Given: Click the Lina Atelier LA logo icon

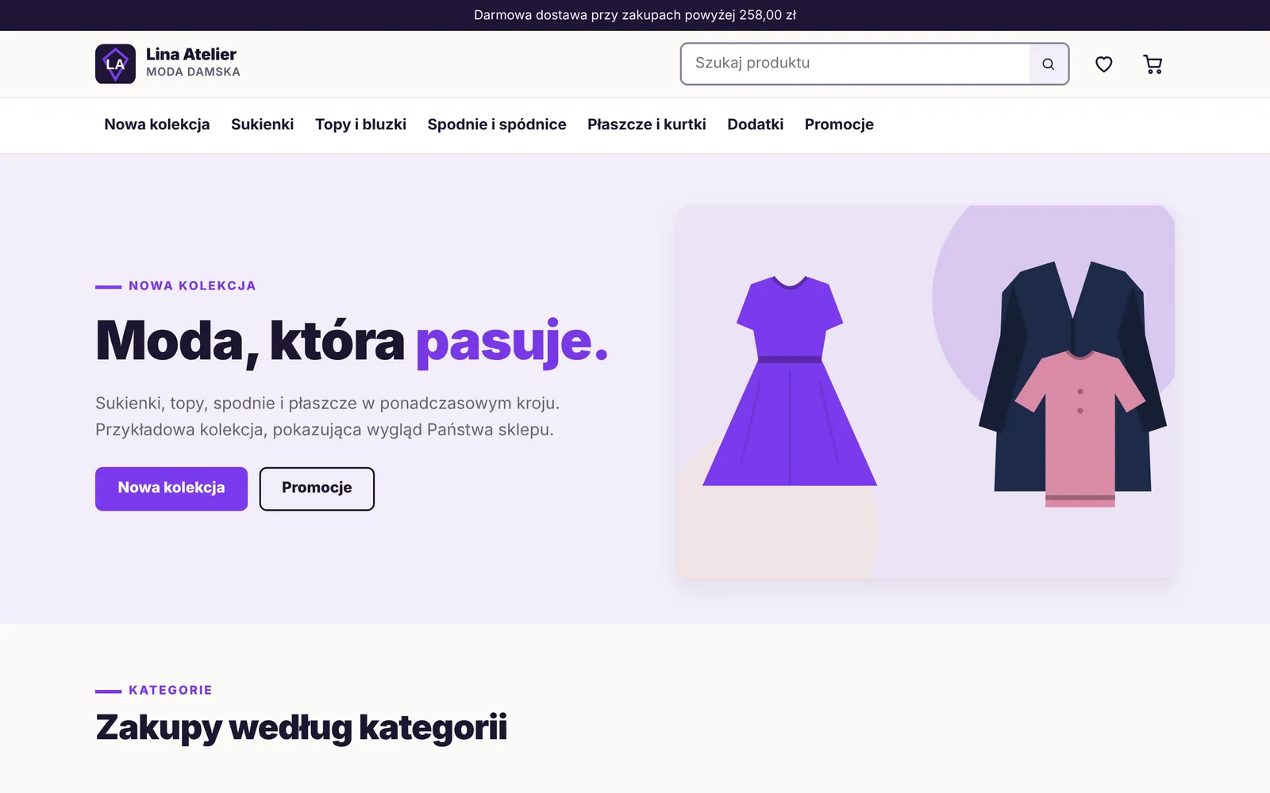Looking at the screenshot, I should tap(115, 63).
